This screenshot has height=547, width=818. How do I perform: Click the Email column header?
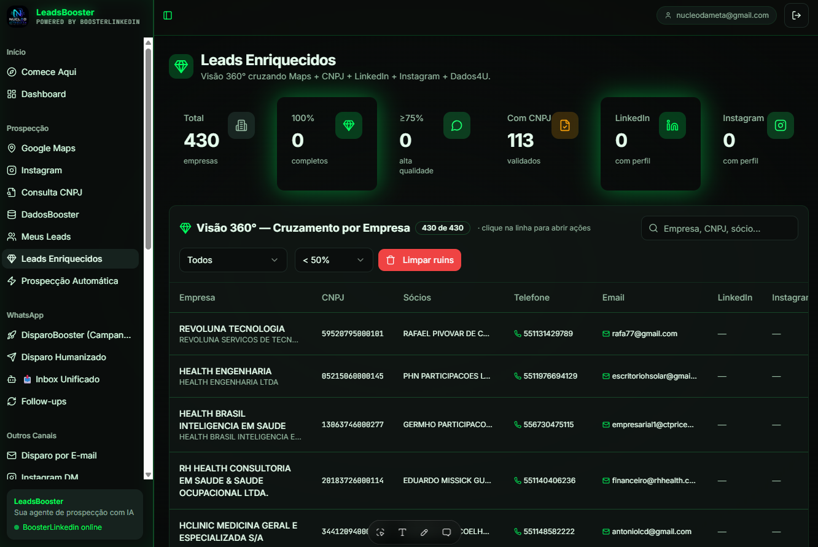613,297
